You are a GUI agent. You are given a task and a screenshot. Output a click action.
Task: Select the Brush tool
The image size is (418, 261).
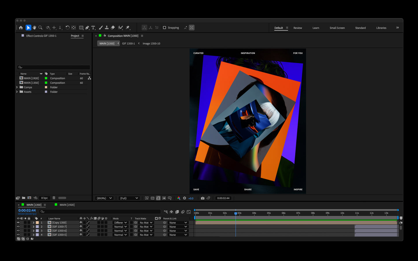[x=101, y=28]
